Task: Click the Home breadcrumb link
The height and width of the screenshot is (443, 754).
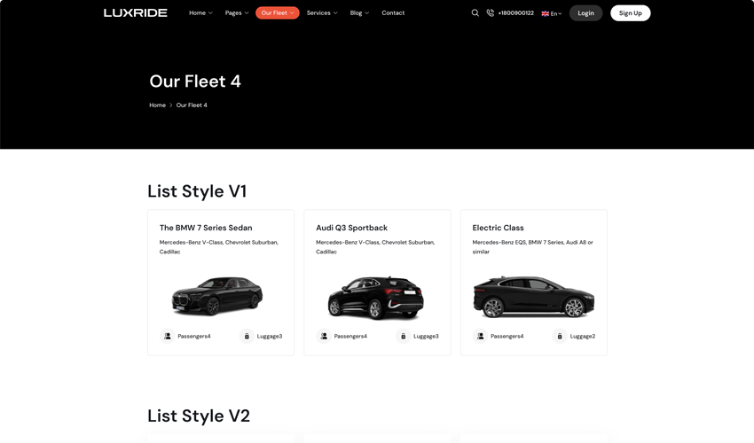Action: tap(157, 105)
